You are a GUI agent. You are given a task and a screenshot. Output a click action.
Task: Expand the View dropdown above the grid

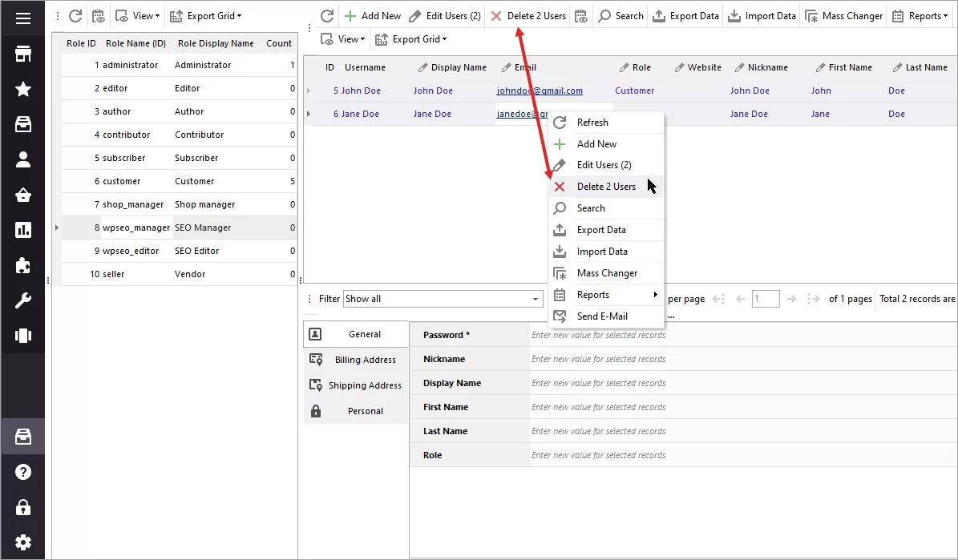342,38
